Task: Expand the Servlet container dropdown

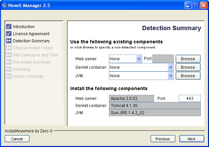Action: [170, 67]
